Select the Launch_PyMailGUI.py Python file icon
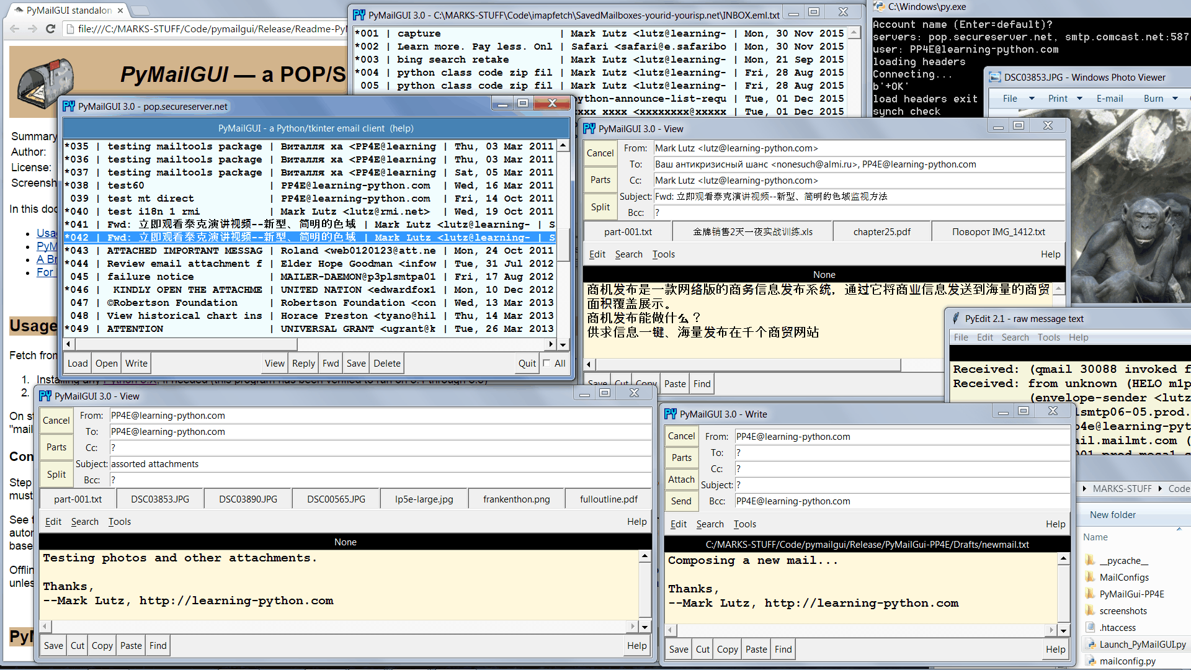 coord(1091,644)
